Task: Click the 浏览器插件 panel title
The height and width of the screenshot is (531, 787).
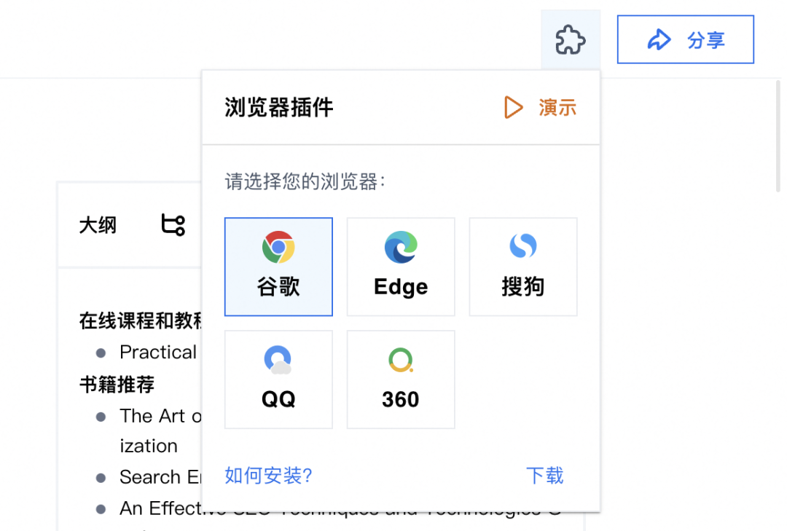Action: (x=278, y=108)
